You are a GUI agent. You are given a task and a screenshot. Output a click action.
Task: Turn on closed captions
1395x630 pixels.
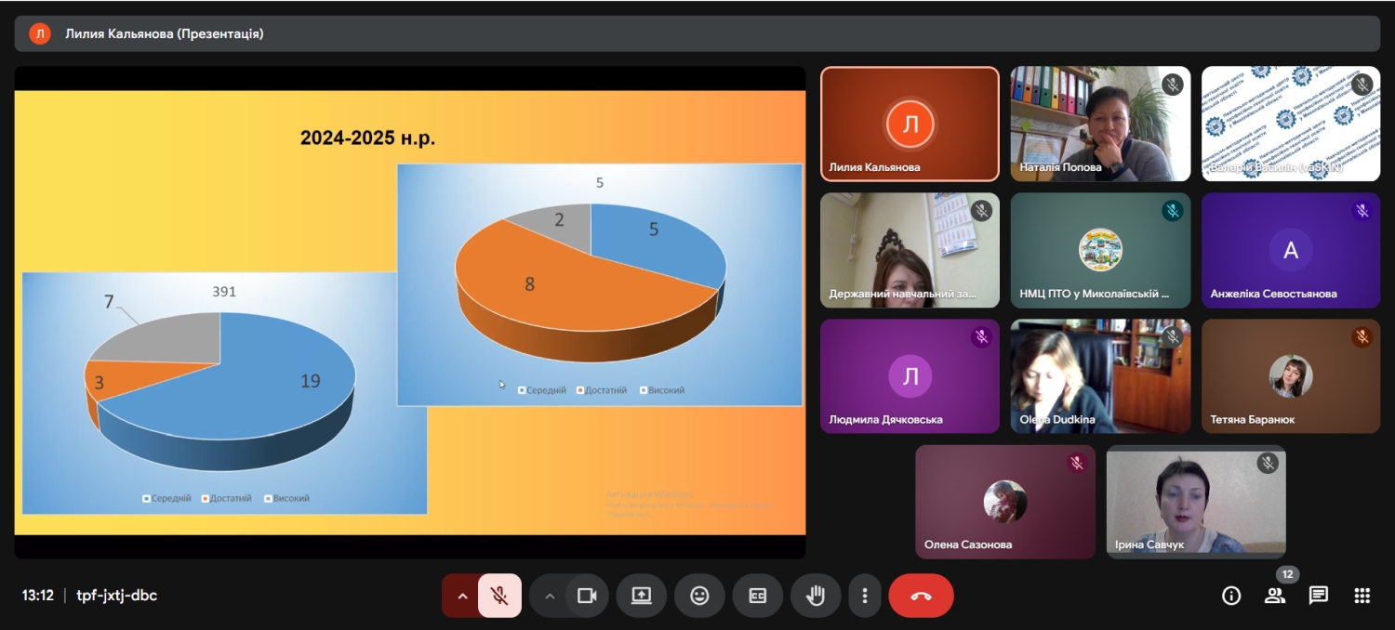click(x=758, y=596)
